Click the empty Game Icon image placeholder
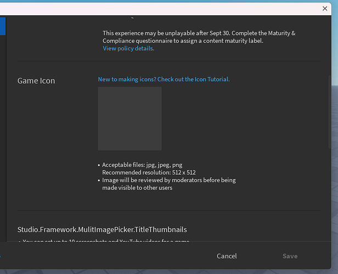This screenshot has height=274, width=338. point(129,118)
